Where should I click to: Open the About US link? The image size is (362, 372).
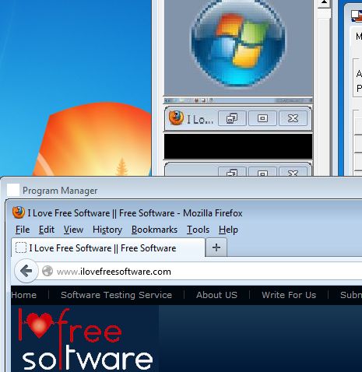click(x=216, y=295)
